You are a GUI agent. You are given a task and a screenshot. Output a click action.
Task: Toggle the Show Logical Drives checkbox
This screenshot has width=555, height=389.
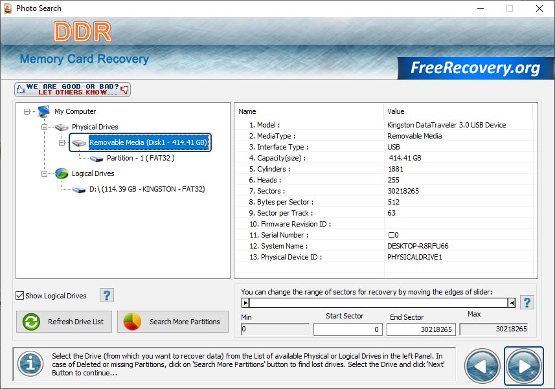point(20,296)
